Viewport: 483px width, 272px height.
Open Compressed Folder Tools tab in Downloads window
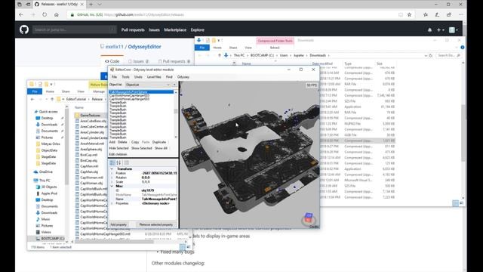click(x=275, y=41)
